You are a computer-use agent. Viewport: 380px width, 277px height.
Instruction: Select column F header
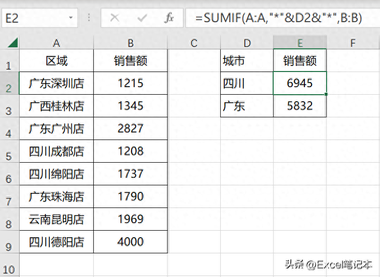point(353,43)
